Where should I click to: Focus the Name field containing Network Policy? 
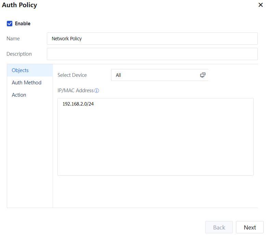point(152,39)
